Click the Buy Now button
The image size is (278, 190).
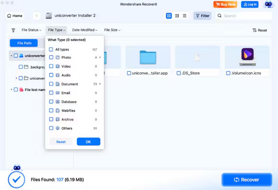[x=225, y=5]
